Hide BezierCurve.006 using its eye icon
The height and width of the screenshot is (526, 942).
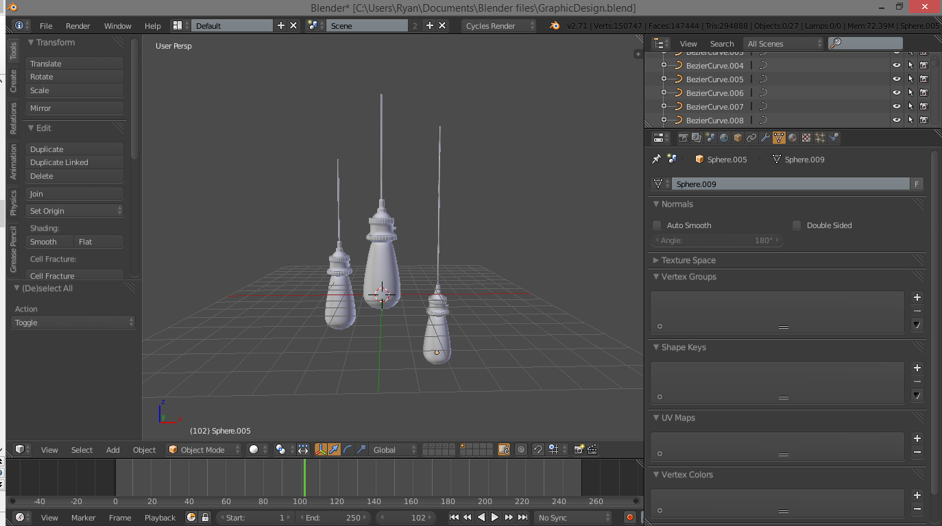point(896,93)
